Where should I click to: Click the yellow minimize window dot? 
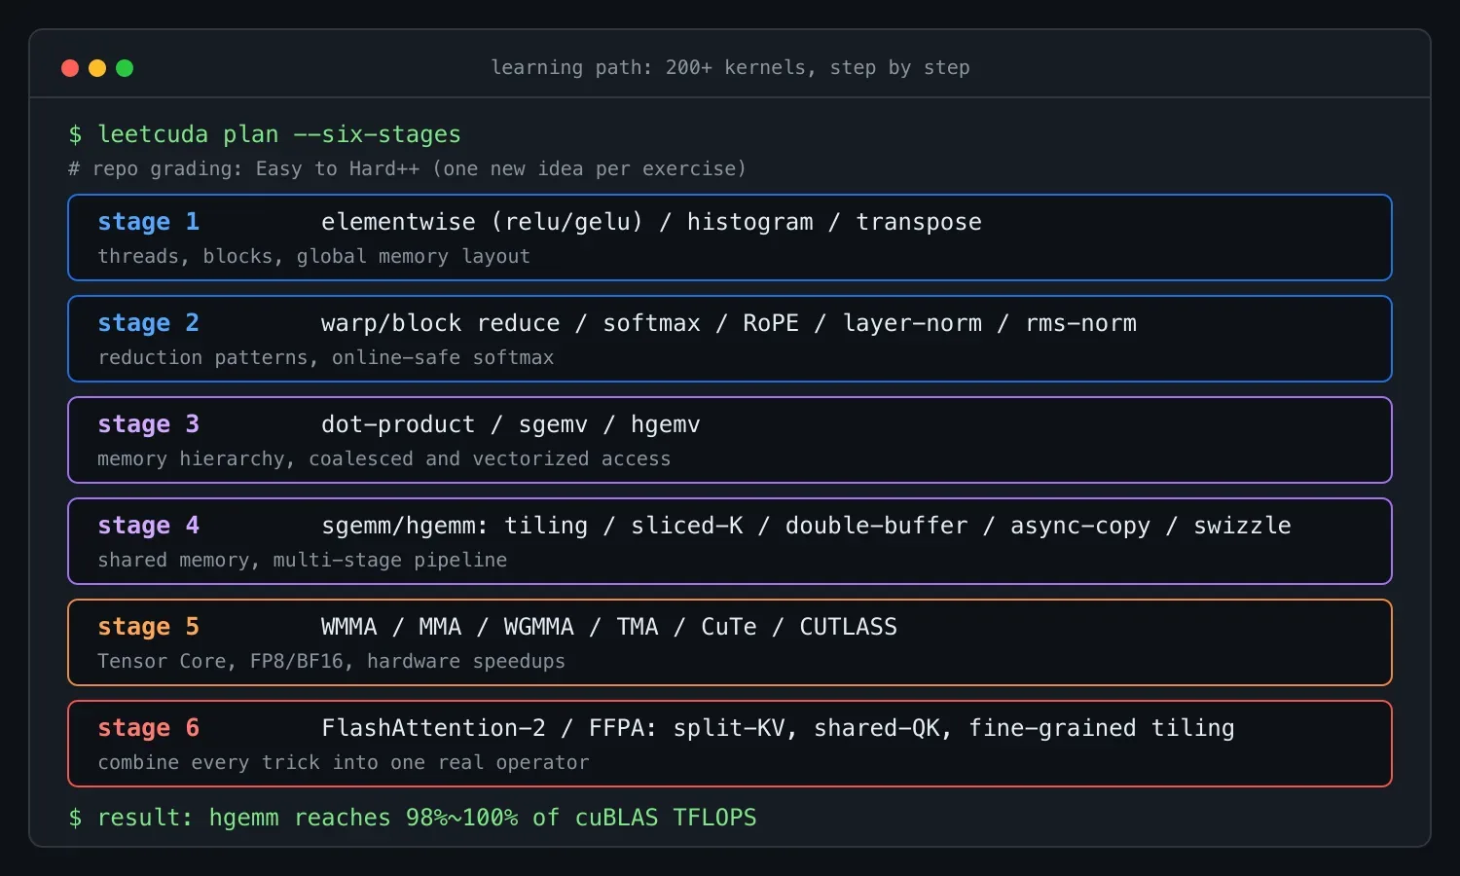(x=97, y=68)
